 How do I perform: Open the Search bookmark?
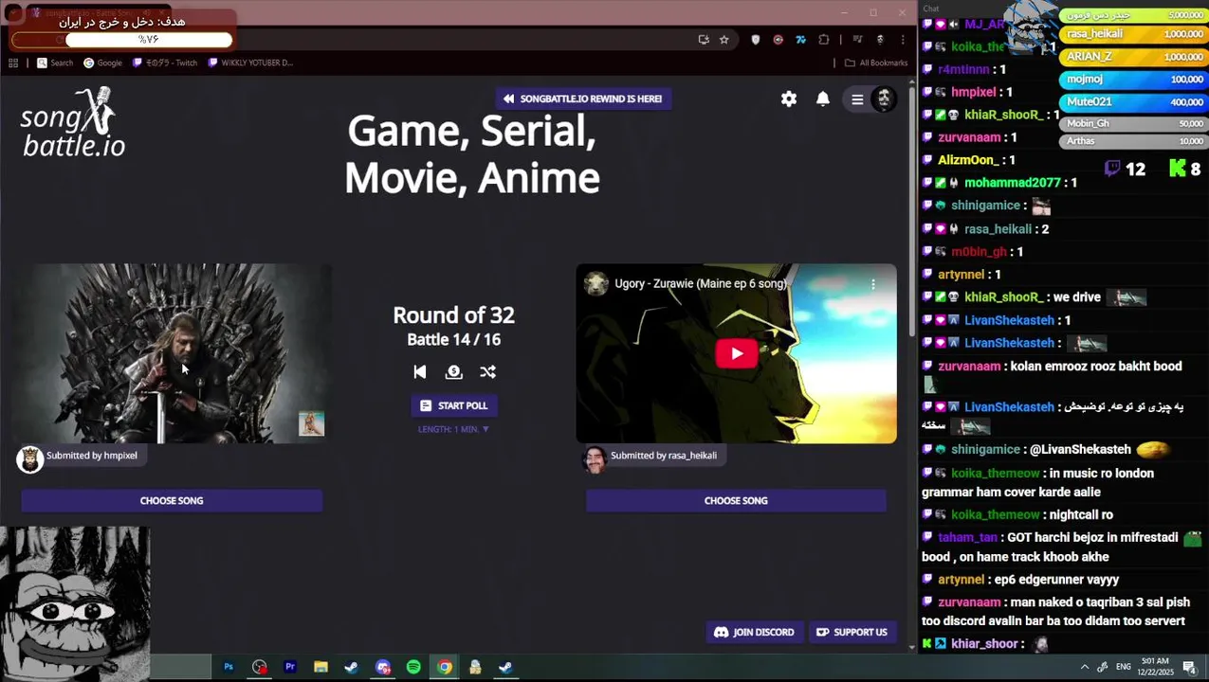[x=55, y=63]
